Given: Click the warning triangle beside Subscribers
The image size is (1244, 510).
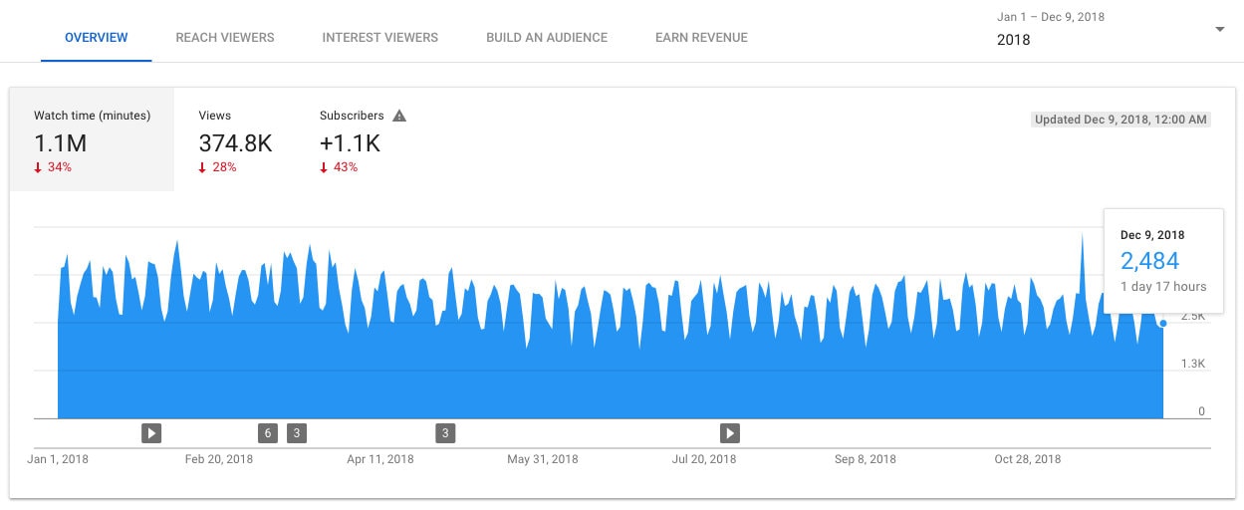Looking at the screenshot, I should [399, 116].
